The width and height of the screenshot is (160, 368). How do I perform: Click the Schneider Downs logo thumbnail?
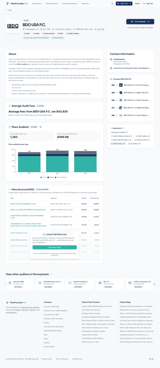pyautogui.click(x=40, y=283)
